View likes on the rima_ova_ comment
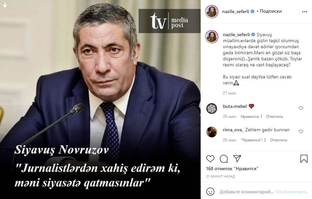This screenshot has height=199, width=312. coord(253,140)
